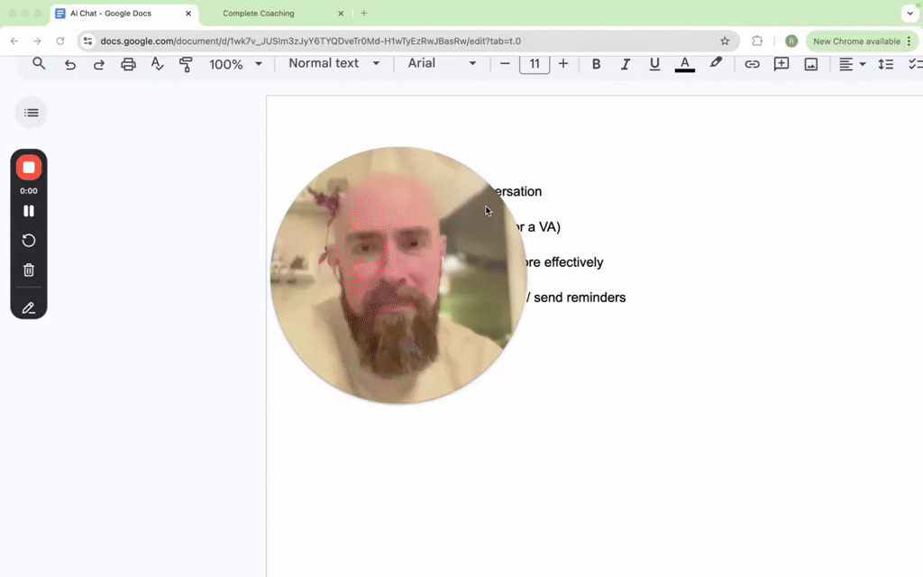Stop the screen recording
Image resolution: width=923 pixels, height=577 pixels.
pos(29,168)
